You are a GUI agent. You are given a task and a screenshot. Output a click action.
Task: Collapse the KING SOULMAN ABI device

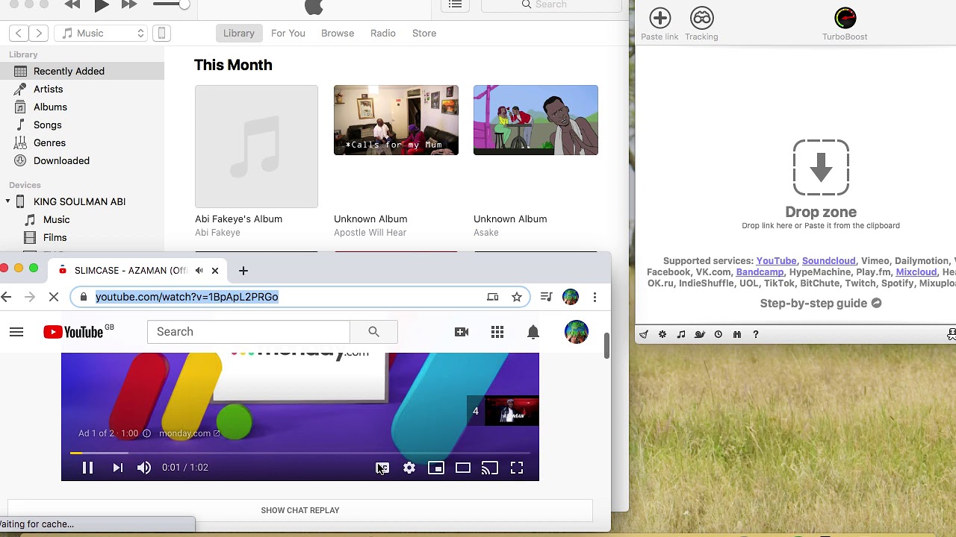tap(8, 201)
